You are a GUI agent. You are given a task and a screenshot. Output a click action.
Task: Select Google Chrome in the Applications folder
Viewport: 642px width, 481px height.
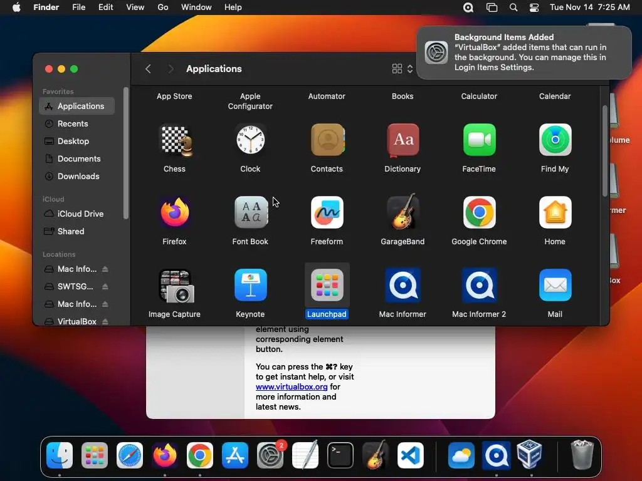point(479,213)
